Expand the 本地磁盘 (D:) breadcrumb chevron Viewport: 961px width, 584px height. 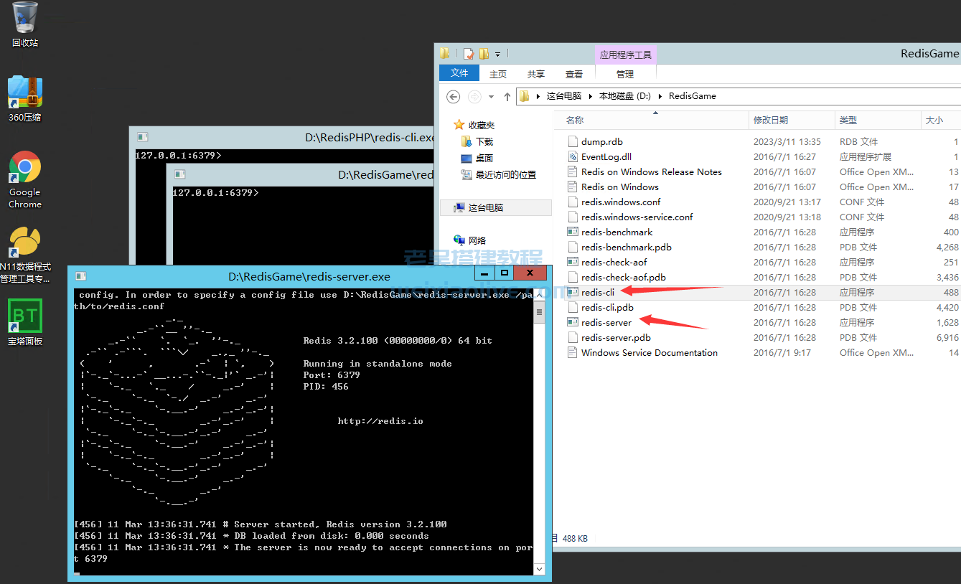pyautogui.click(x=661, y=96)
